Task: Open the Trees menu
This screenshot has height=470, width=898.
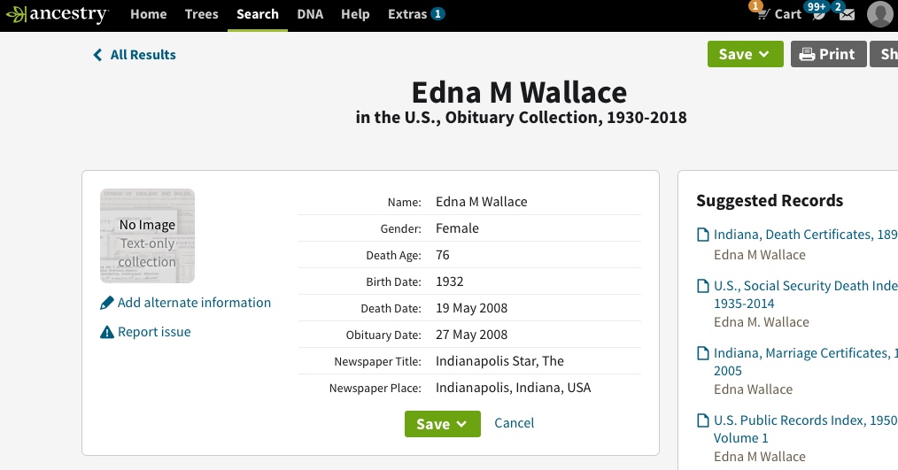Action: (x=202, y=14)
